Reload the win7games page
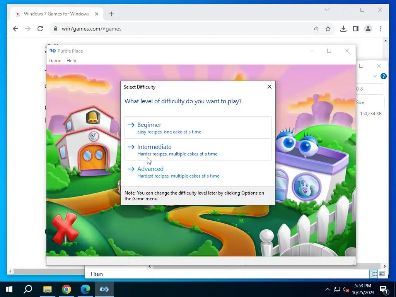 pos(40,29)
